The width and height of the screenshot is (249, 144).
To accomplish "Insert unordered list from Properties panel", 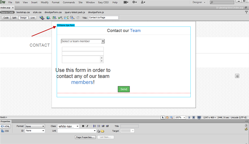I will pyautogui.click(x=95, y=126).
